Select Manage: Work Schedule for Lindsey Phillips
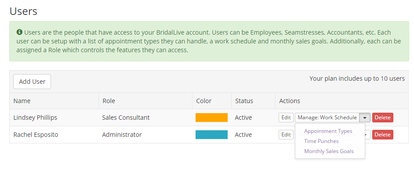The height and width of the screenshot is (175, 414). pos(327,118)
